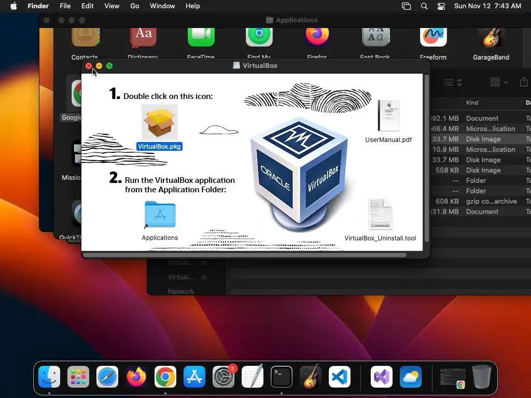Click the Font Book app in Applications window
Image resolution: width=531 pixels, height=398 pixels.
pos(375,37)
